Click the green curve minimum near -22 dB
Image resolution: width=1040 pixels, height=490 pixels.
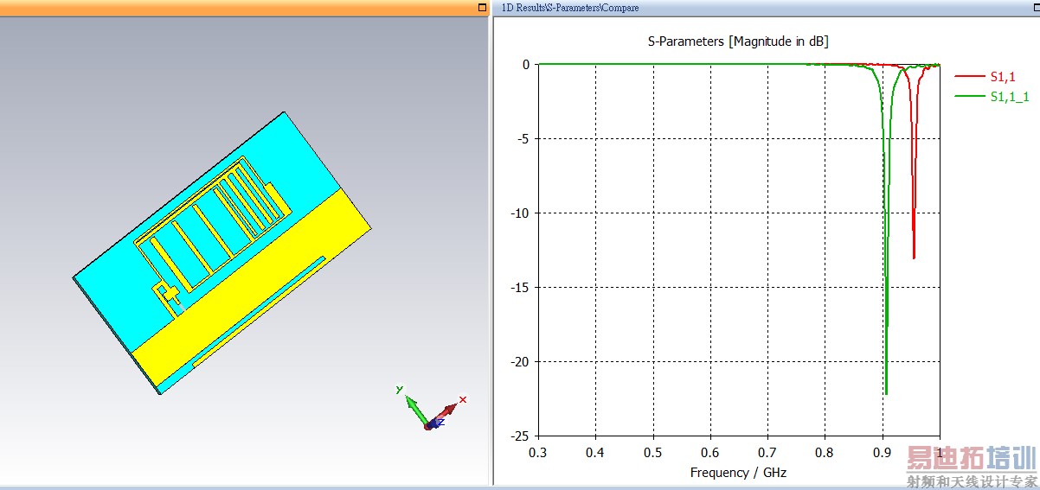(886, 393)
